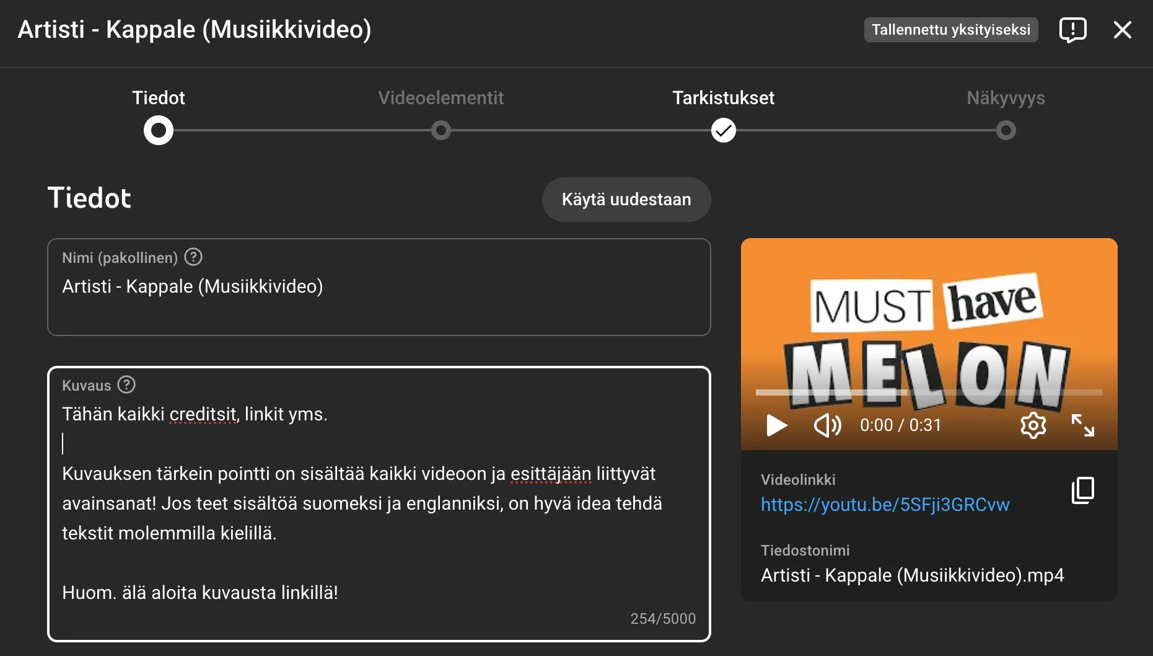1153x656 pixels.
Task: Go to the Videoelementit step
Action: [441, 97]
